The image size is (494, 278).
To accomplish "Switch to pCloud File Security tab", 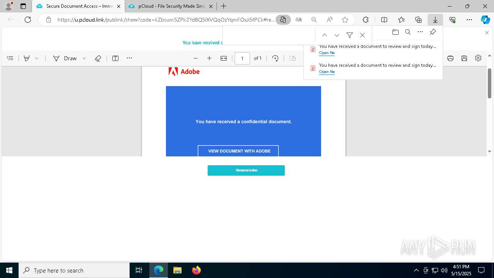I will click(x=171, y=6).
